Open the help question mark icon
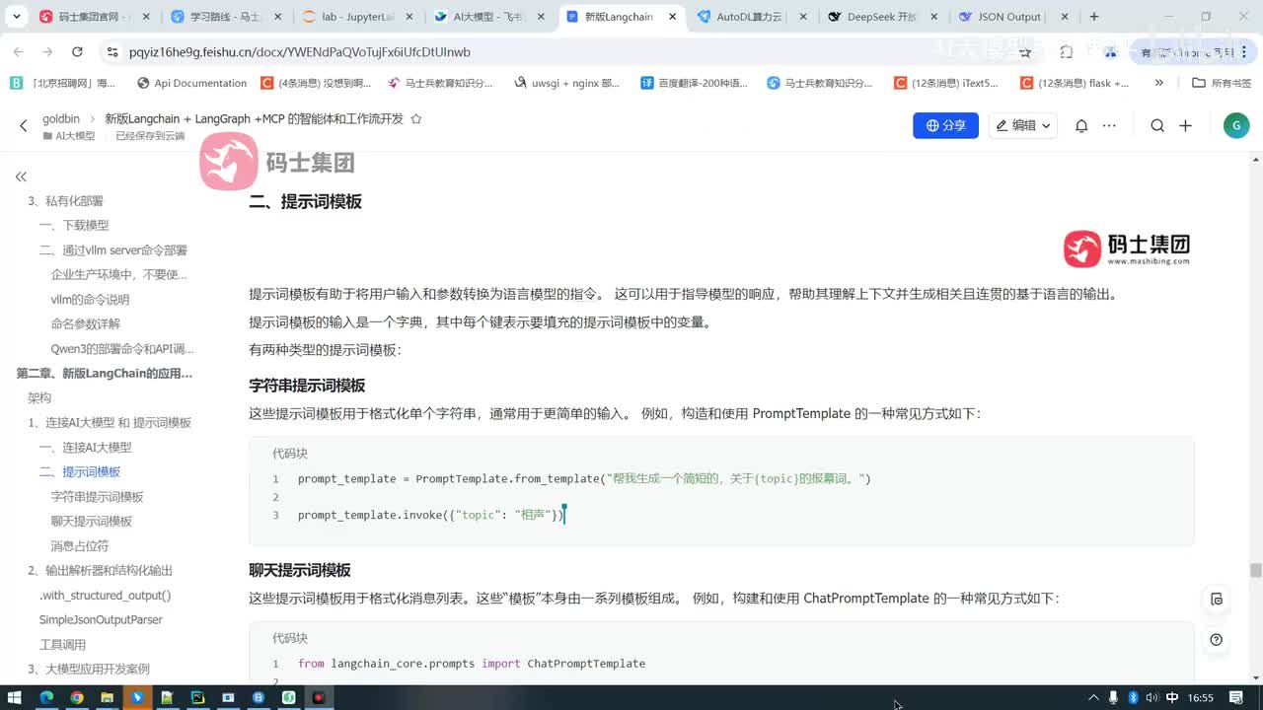The image size is (1263, 710). (1217, 640)
